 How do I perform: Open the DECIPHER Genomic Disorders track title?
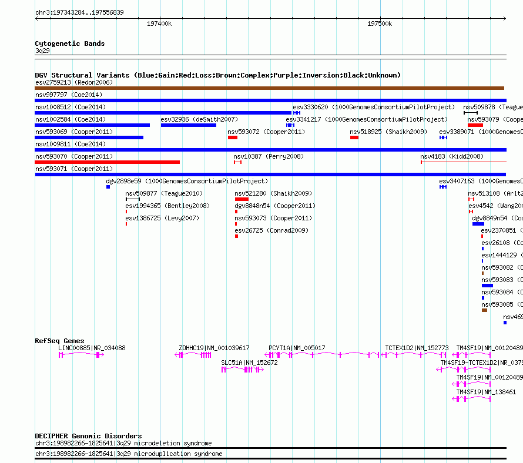(x=88, y=436)
